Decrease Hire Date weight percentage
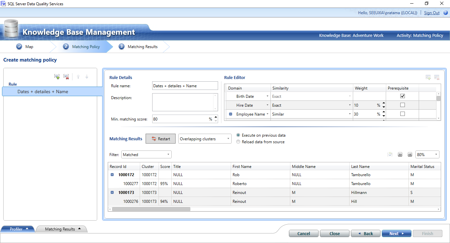The width and height of the screenshot is (450, 243). click(383, 107)
